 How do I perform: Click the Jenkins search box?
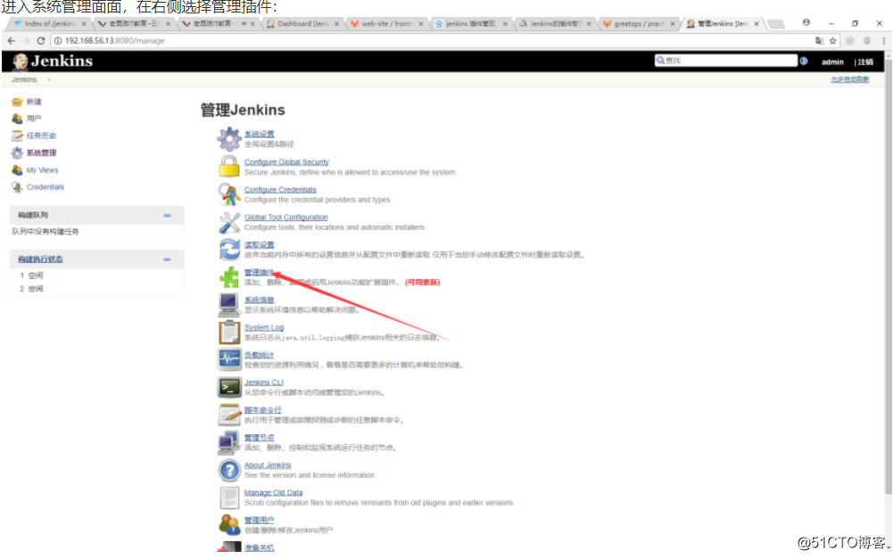[725, 61]
